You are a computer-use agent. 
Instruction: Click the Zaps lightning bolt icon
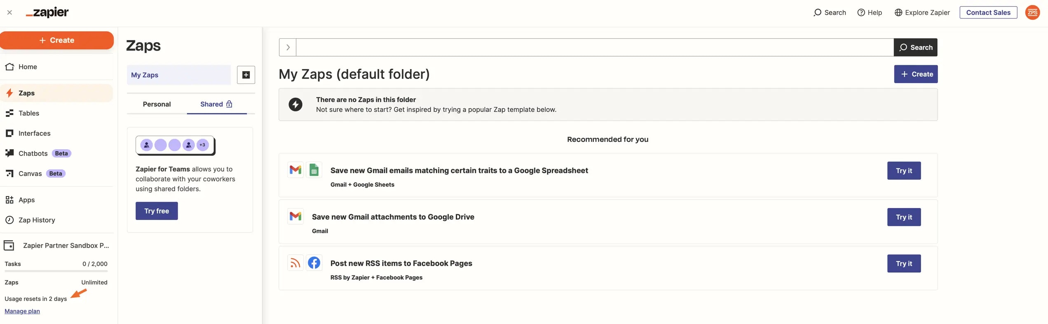tap(9, 93)
